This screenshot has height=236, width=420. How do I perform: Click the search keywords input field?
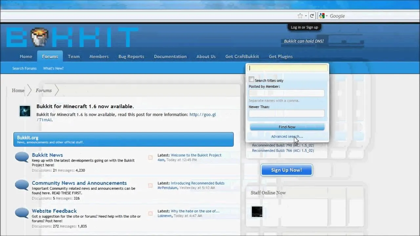(288, 68)
